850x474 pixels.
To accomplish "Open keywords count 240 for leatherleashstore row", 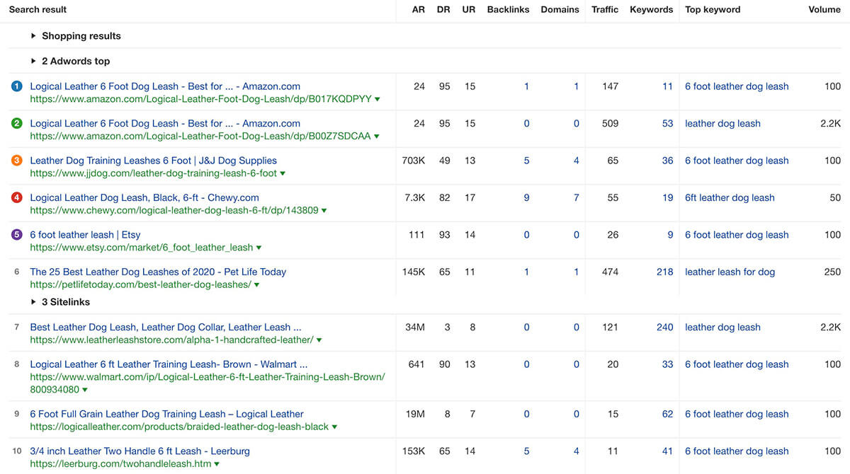I will point(664,327).
